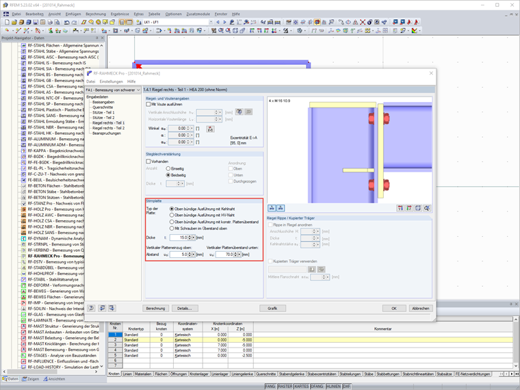Click the Print icon in main toolbar
Screen dimensions: 520x390
coord(50,22)
